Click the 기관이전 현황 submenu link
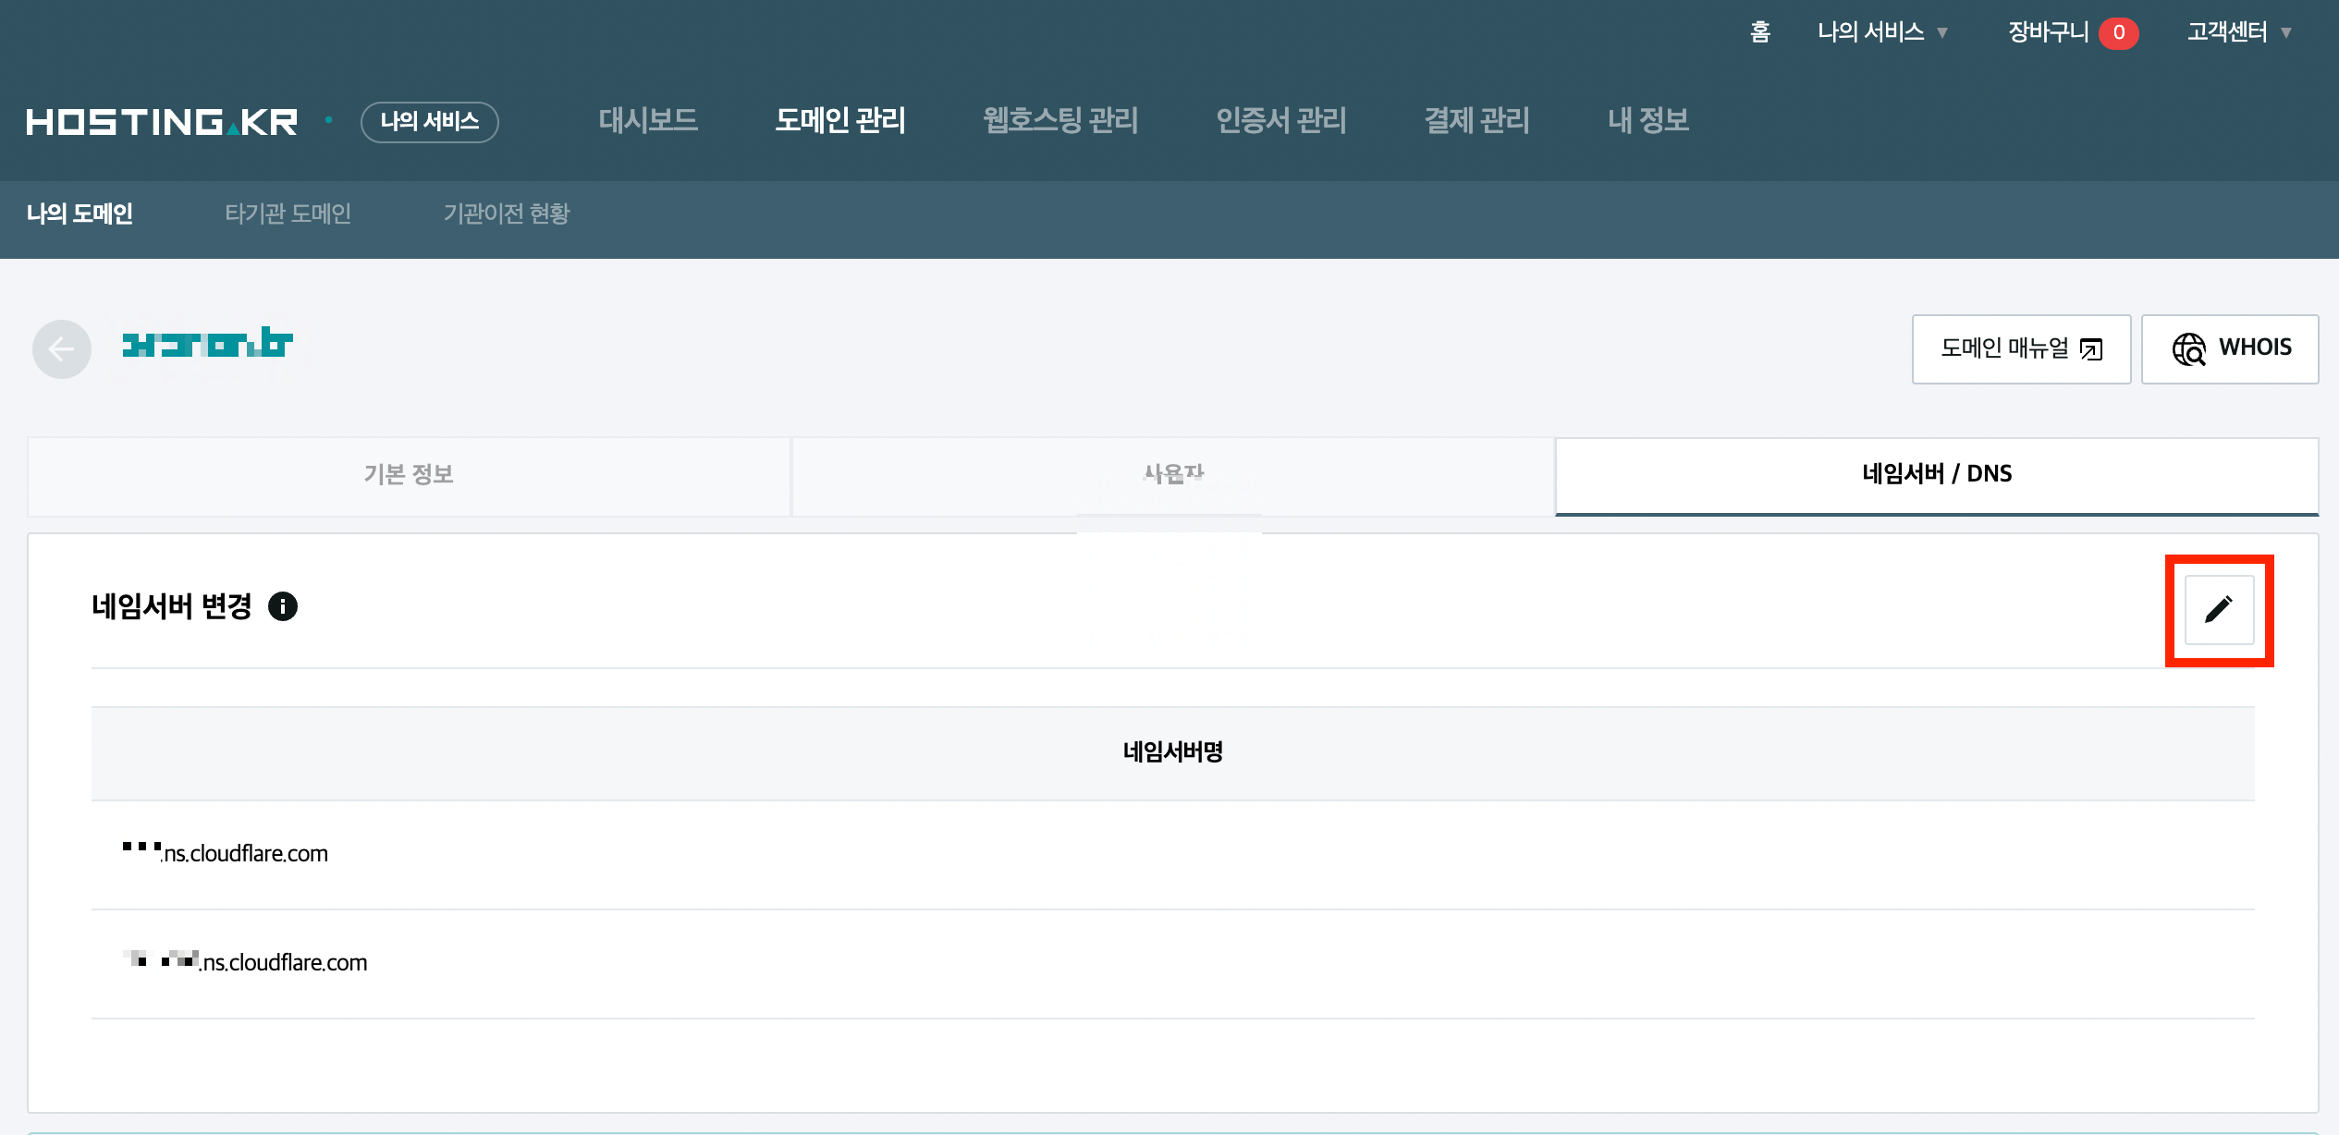Screen dimensions: 2339x1135 (507, 214)
